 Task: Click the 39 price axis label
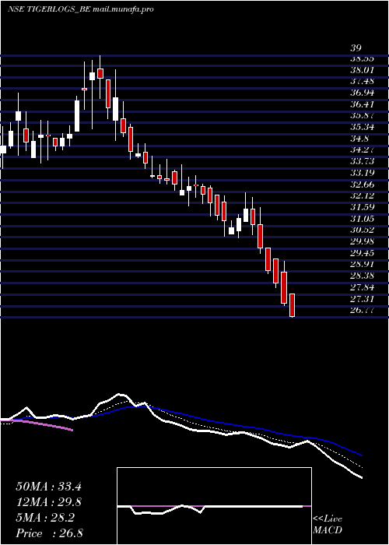356,48
